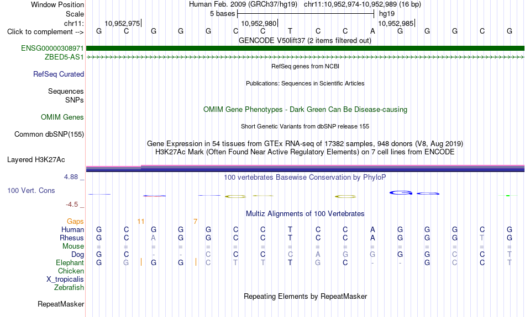Click 'Publications: Sequences in Scientific Articles' title
The height and width of the screenshot is (317, 525).
pos(305,83)
